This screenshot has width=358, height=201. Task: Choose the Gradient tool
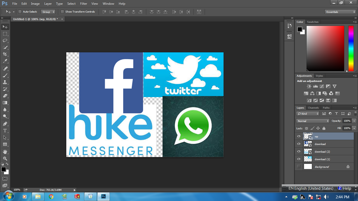(5, 103)
